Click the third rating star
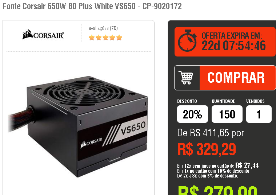 [105, 38]
